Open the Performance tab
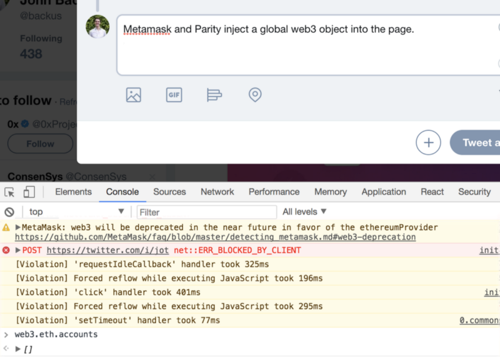 (274, 192)
